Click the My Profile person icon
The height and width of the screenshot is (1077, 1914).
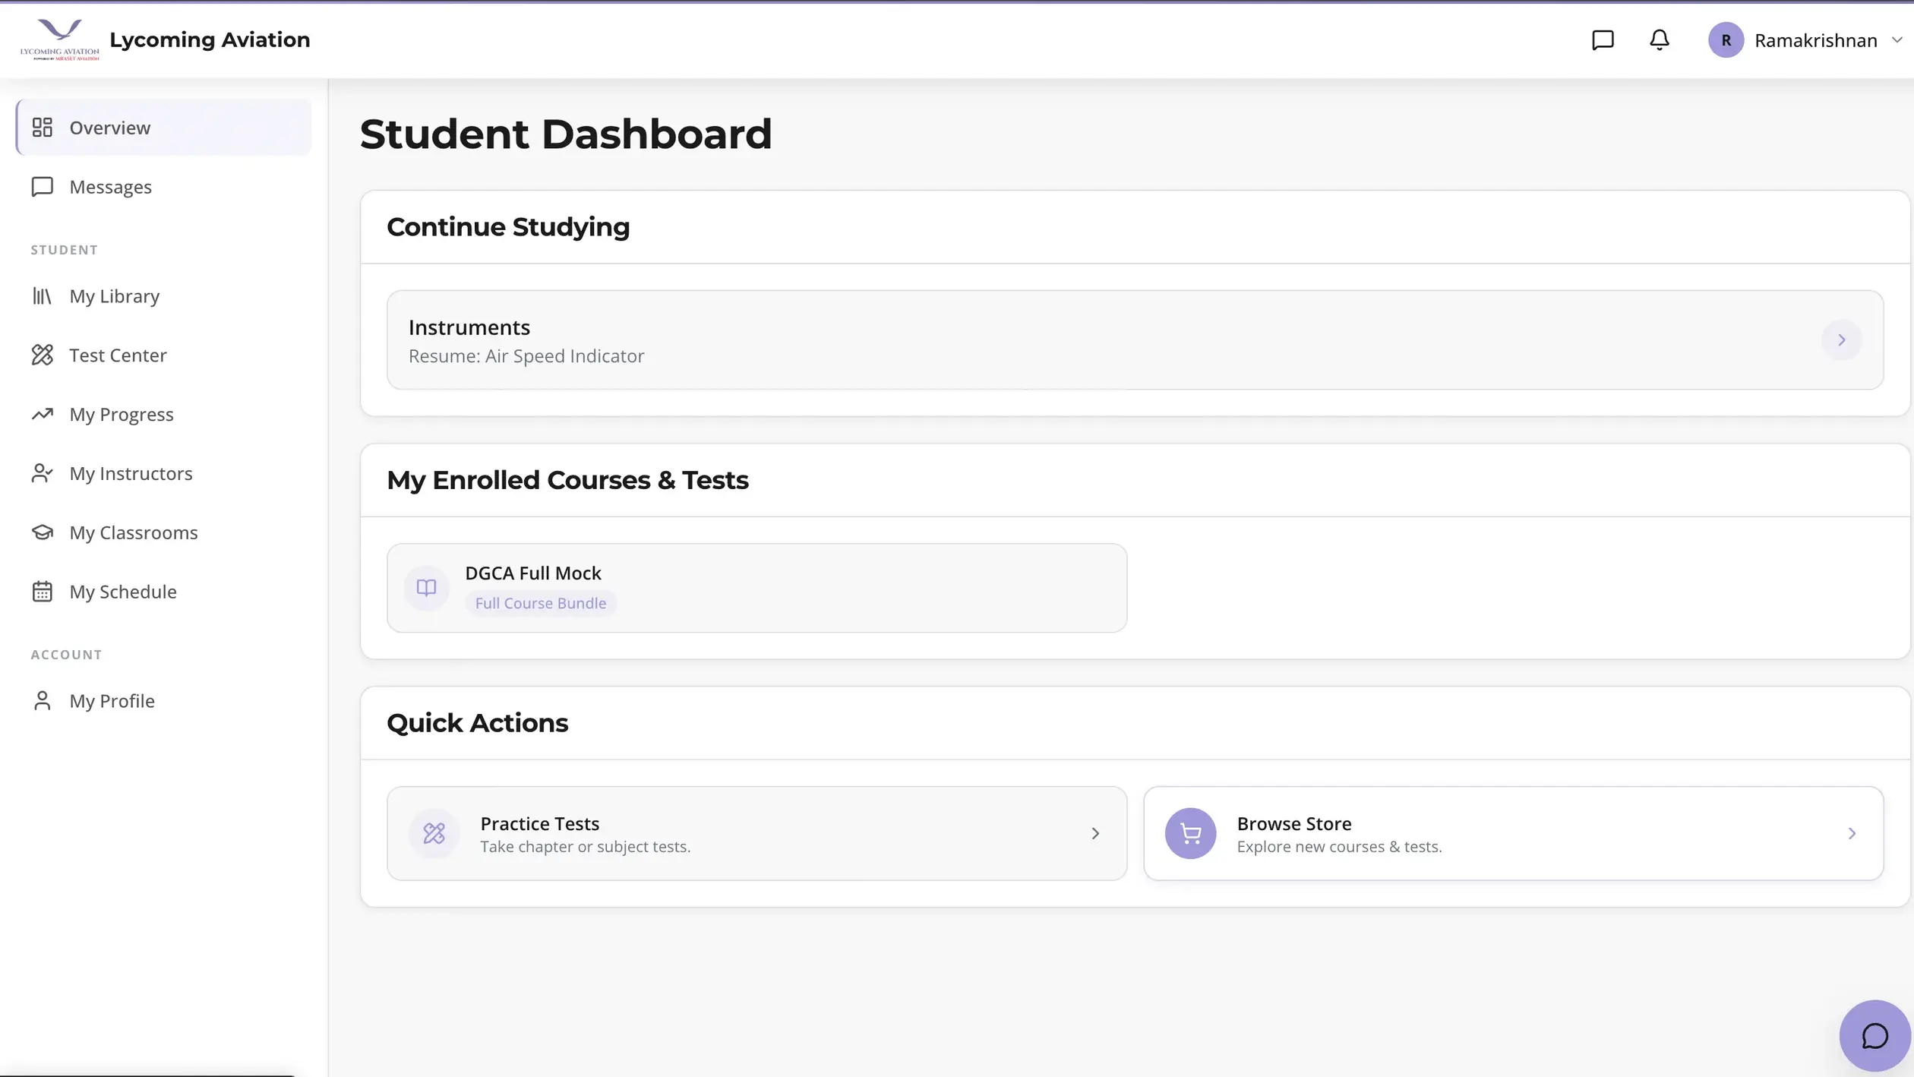(x=43, y=700)
